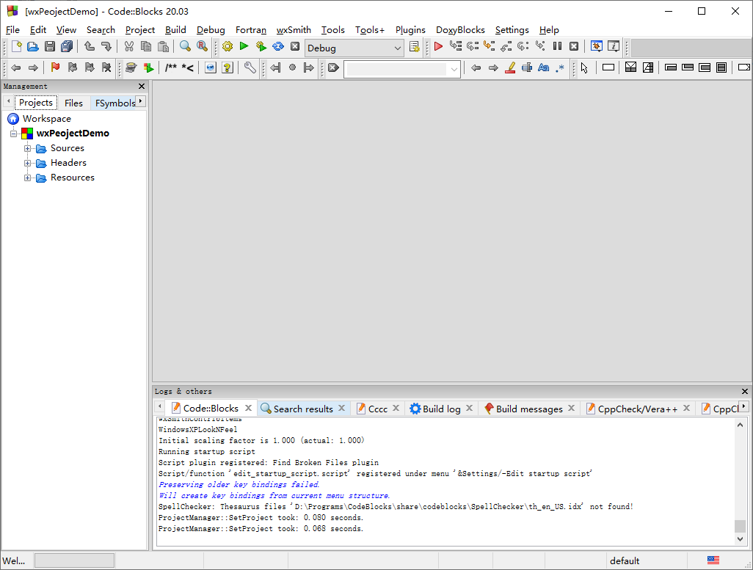This screenshot has height=570, width=753.
Task: Cut selection with the scissors icon
Action: (x=128, y=46)
